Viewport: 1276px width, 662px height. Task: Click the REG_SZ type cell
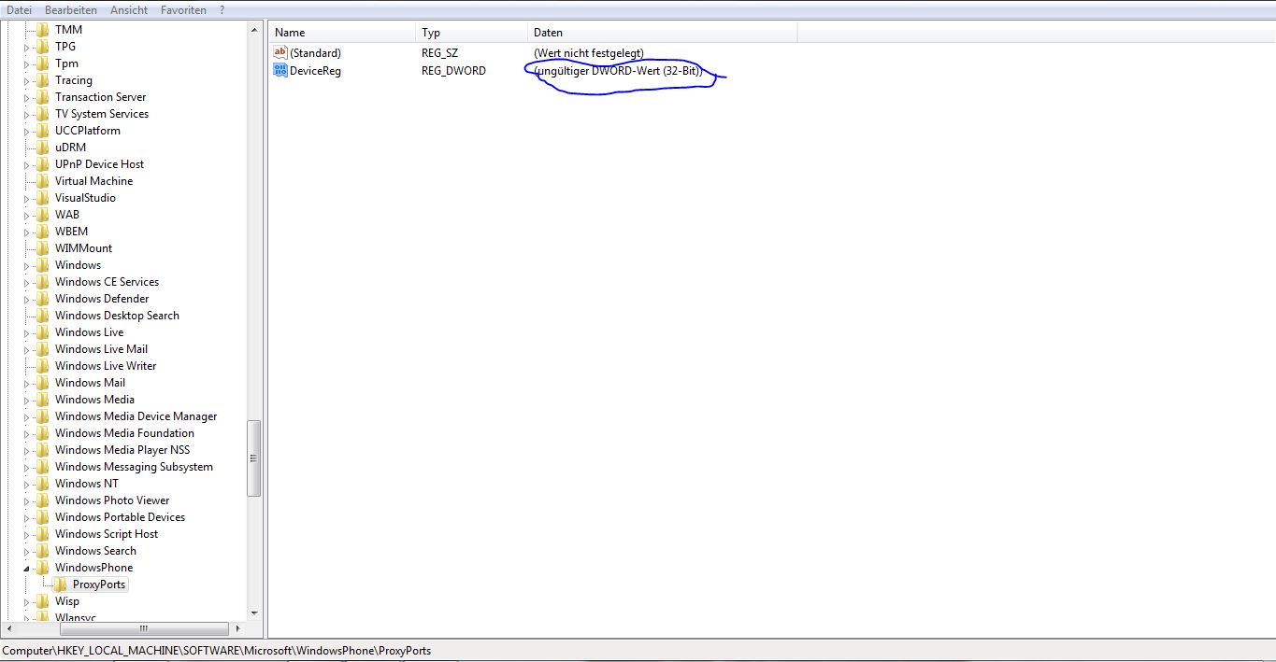point(439,53)
